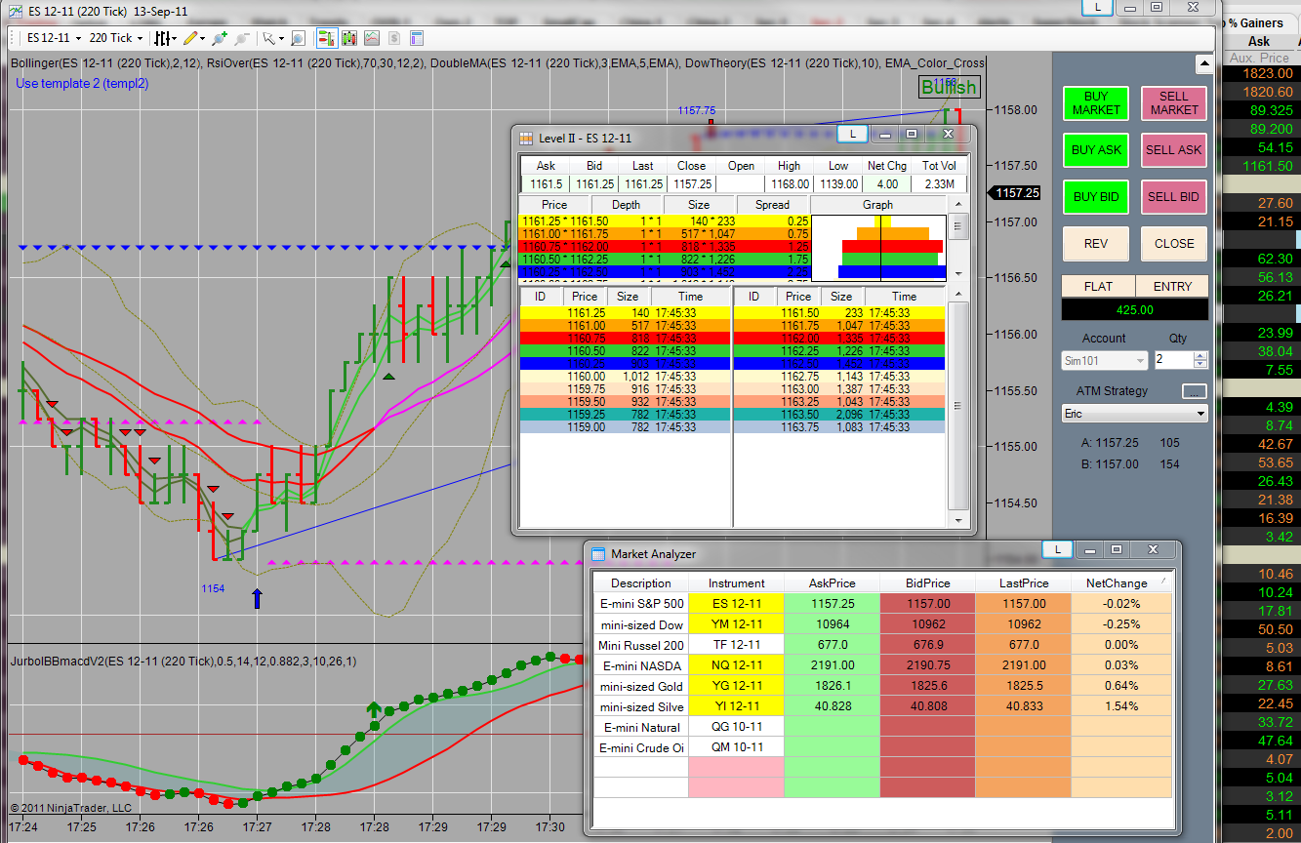Click the bid row at price 1160.00
Image resolution: width=1301 pixels, height=843 pixels.
[626, 377]
